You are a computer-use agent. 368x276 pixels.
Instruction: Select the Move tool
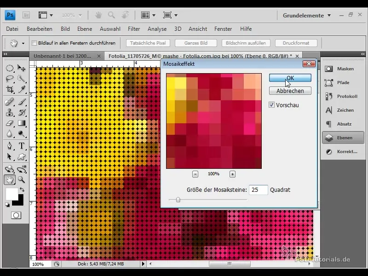21,68
